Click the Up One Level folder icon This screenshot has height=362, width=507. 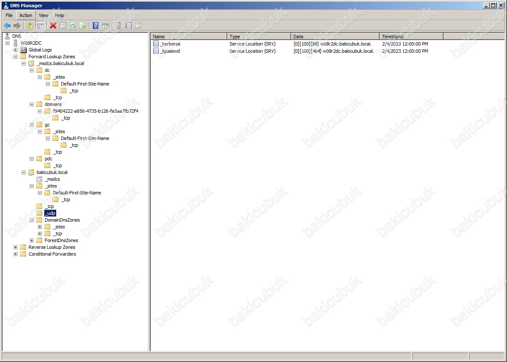tap(30, 26)
